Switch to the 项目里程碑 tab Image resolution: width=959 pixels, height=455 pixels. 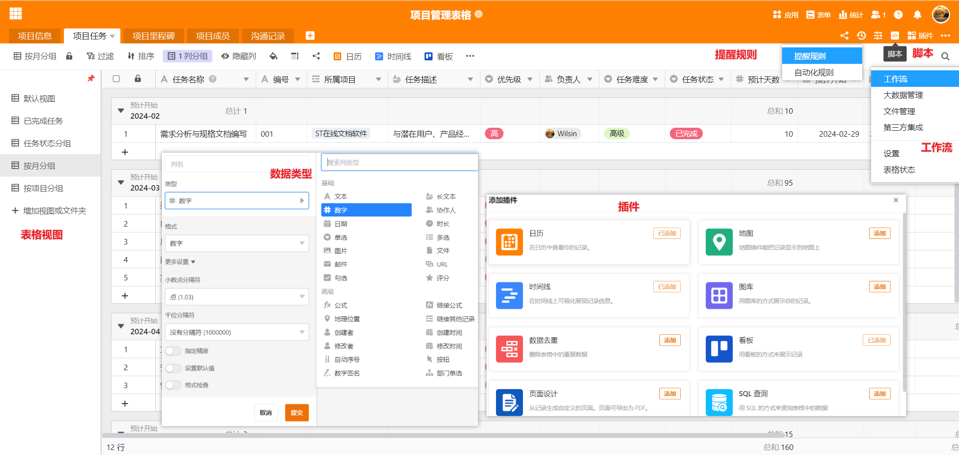[153, 36]
